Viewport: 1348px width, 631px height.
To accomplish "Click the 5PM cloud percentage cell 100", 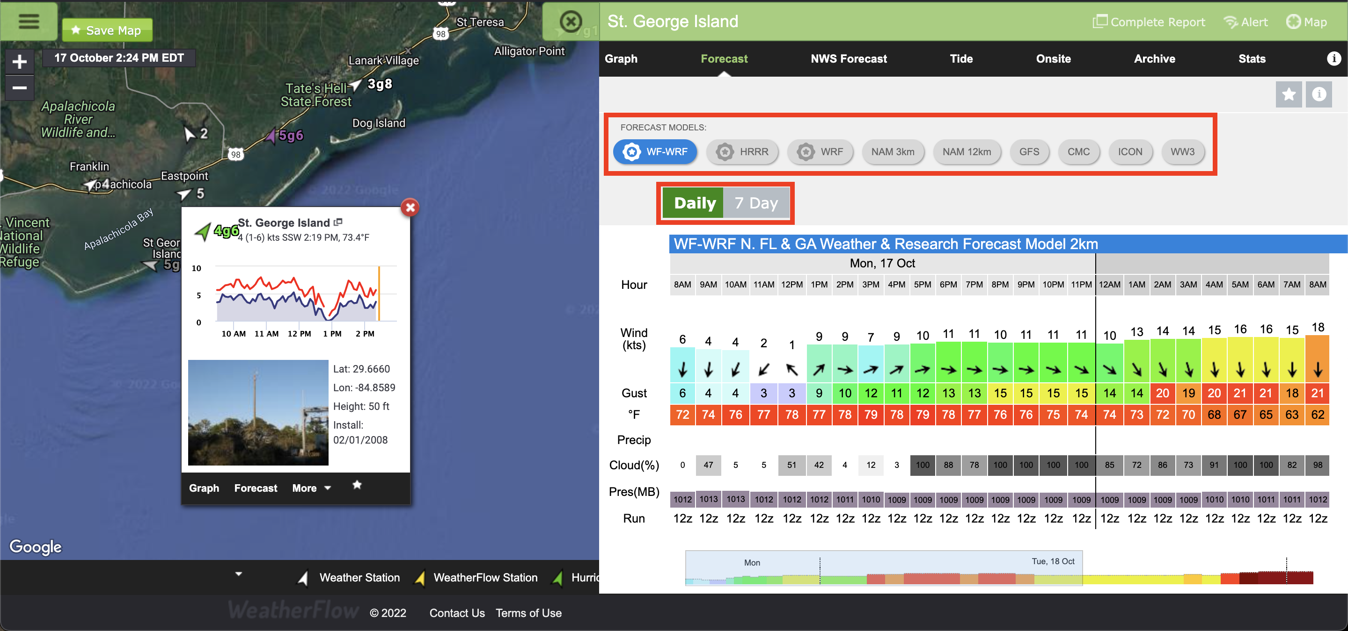I will (x=922, y=465).
